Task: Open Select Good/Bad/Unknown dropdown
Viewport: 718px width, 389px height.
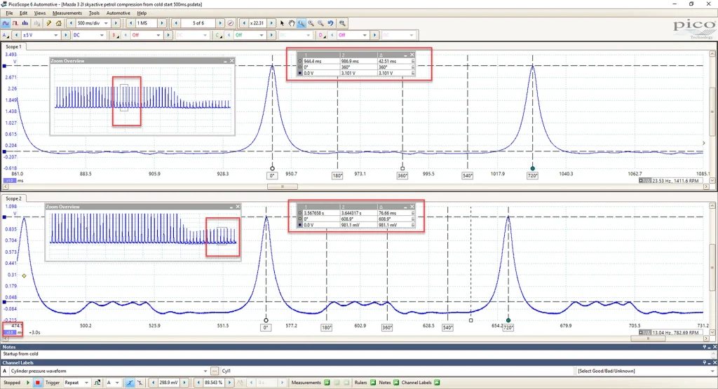Action: [x=713, y=371]
